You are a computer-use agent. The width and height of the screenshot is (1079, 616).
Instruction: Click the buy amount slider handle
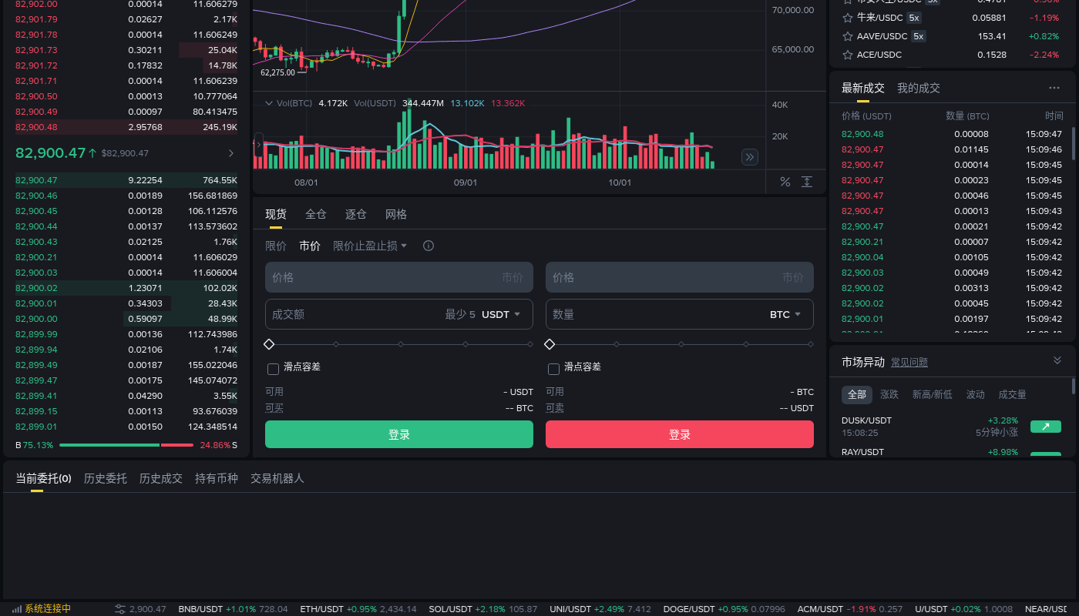[269, 343]
